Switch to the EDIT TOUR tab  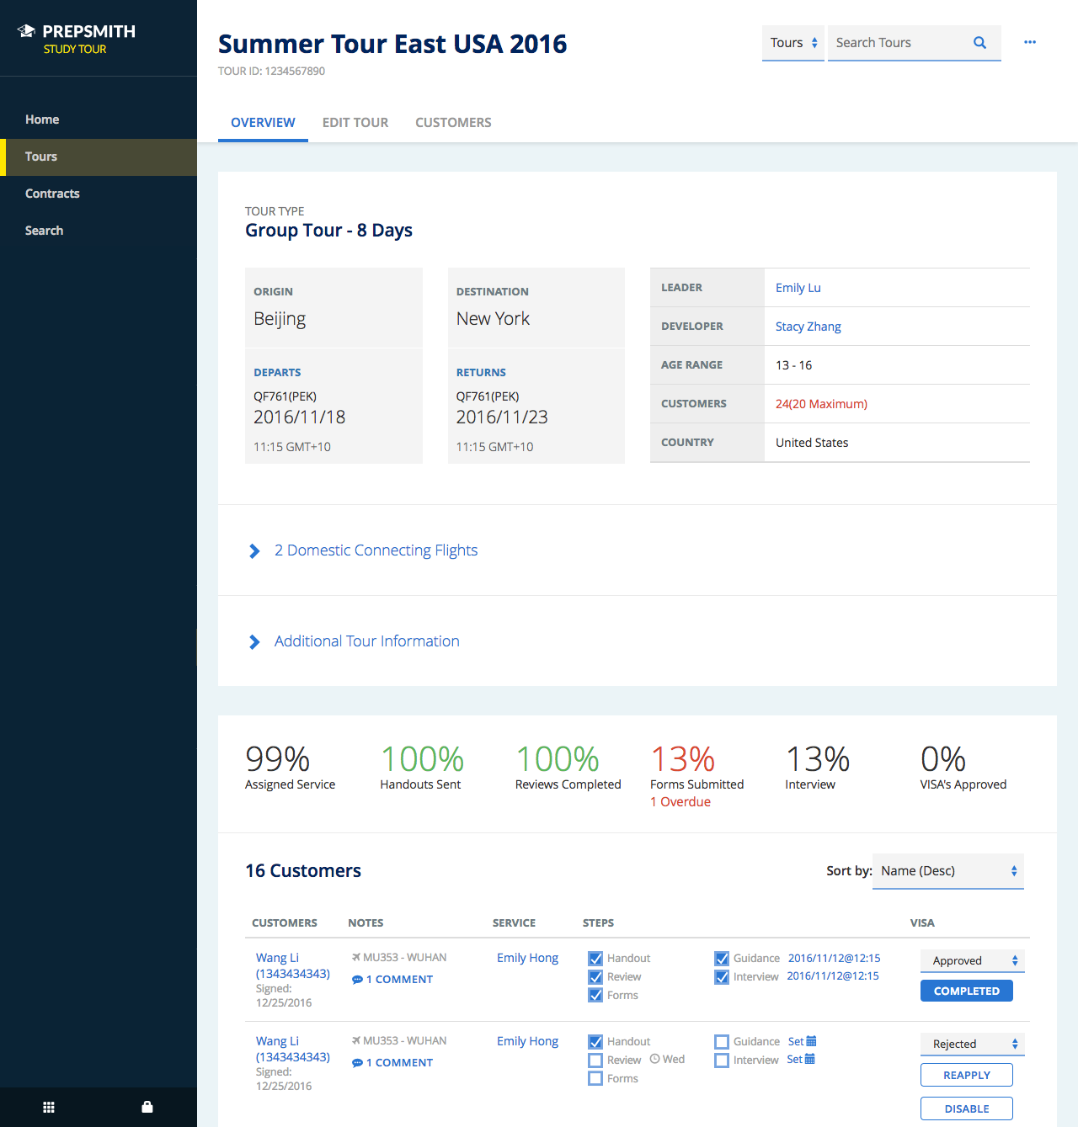point(355,122)
